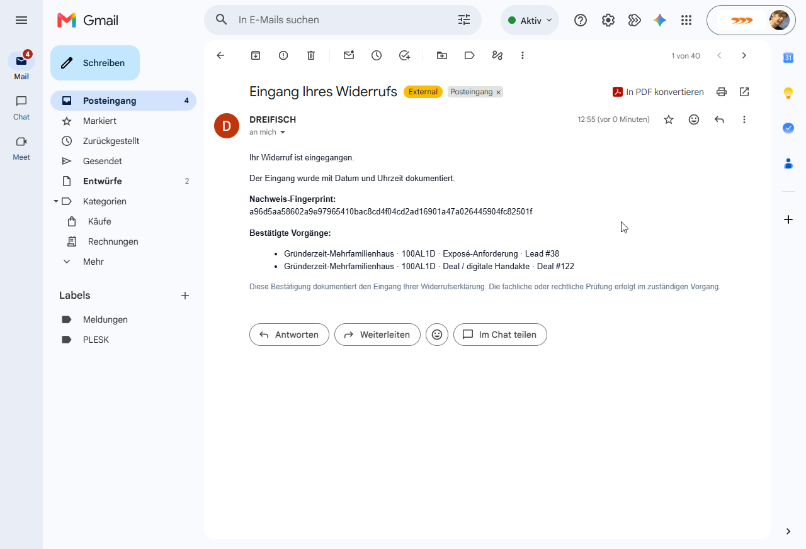This screenshot has width=806, height=549.
Task: Open Contacts side panel
Action: 788,164
